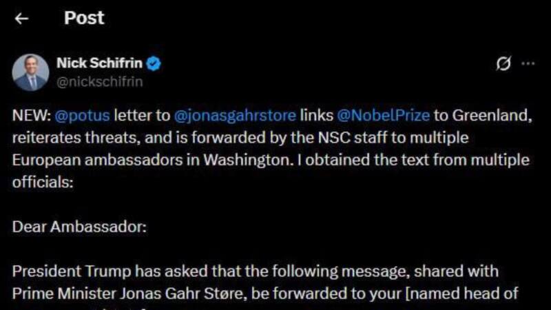551x310 pixels.
Task: Click the word officials: ending the intro
Action: [38, 183]
